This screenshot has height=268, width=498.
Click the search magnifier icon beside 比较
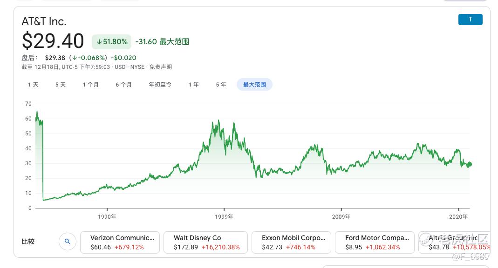pos(68,241)
